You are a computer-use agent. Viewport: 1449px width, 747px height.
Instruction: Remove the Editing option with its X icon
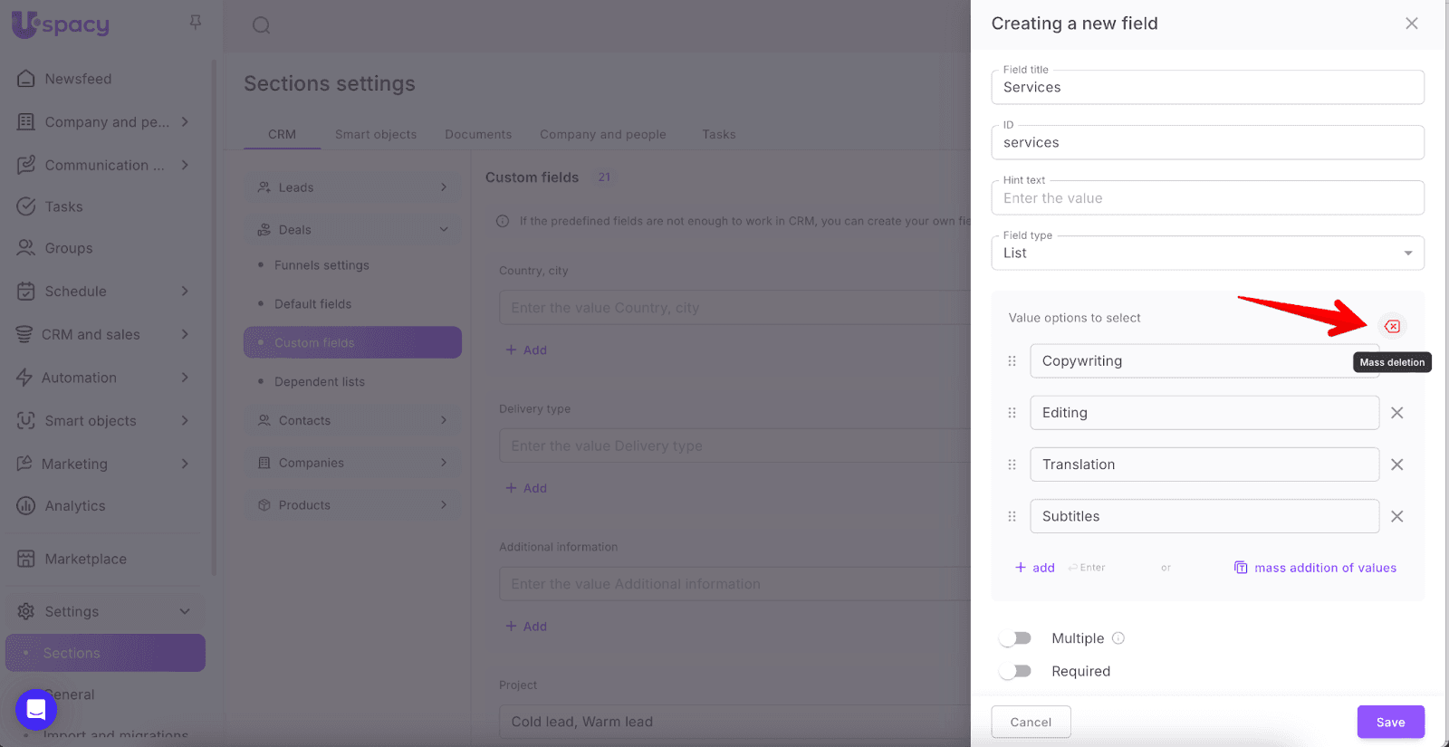click(x=1396, y=413)
